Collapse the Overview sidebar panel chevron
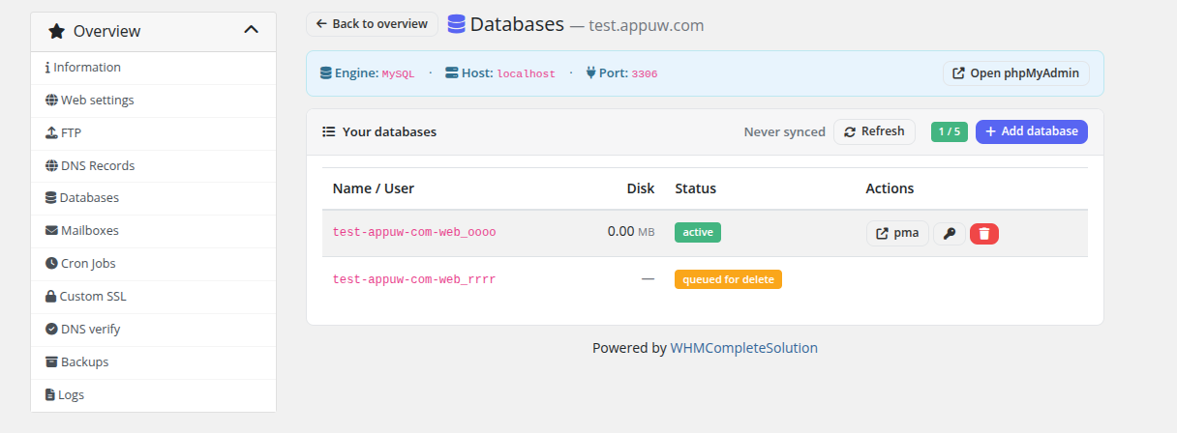 251,30
